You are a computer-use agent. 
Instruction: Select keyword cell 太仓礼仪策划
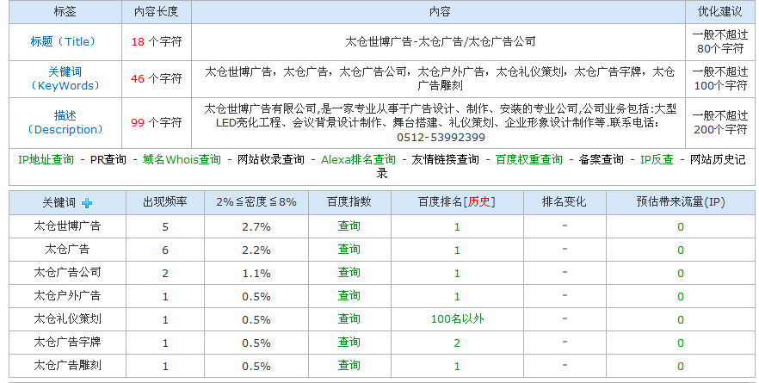click(67, 319)
